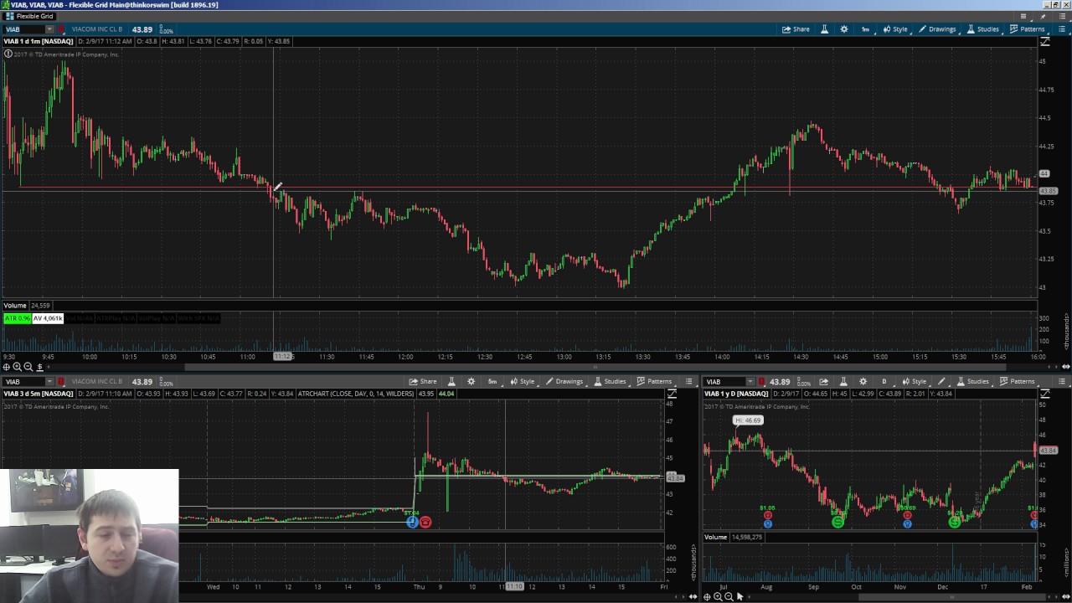Open the Patterns menu in the top chart

click(x=1027, y=29)
